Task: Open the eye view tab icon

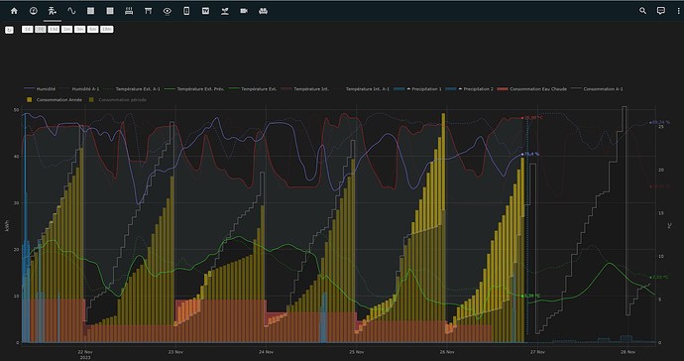Action: click(168, 11)
